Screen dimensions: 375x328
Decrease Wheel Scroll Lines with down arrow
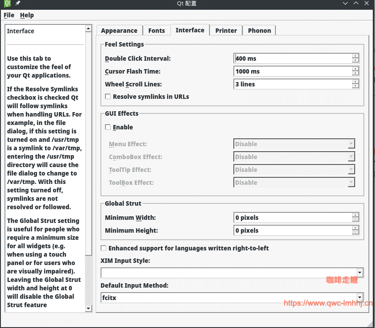[356, 86]
